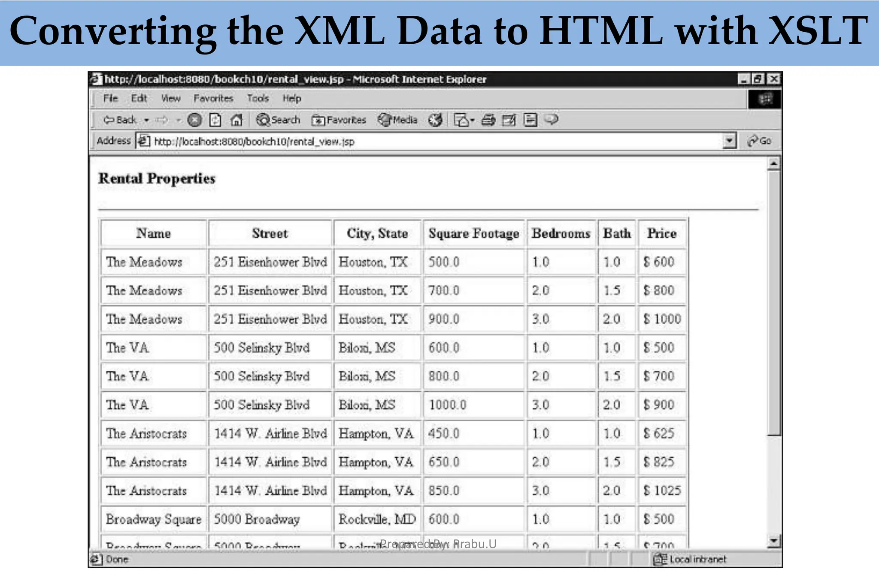Click the Stop loading icon
Viewport: 879px width, 571px height.
pyautogui.click(x=194, y=120)
